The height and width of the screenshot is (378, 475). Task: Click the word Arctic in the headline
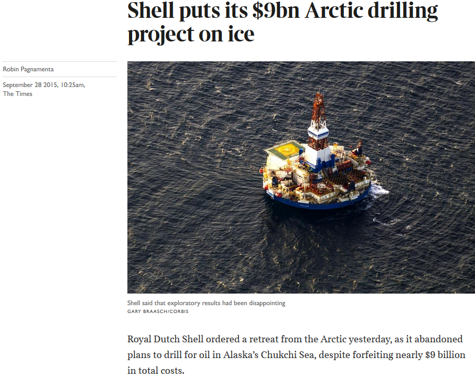[x=334, y=10]
